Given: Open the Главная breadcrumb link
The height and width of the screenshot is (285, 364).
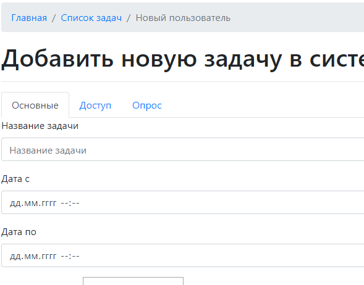Looking at the screenshot, I should pyautogui.click(x=29, y=18).
